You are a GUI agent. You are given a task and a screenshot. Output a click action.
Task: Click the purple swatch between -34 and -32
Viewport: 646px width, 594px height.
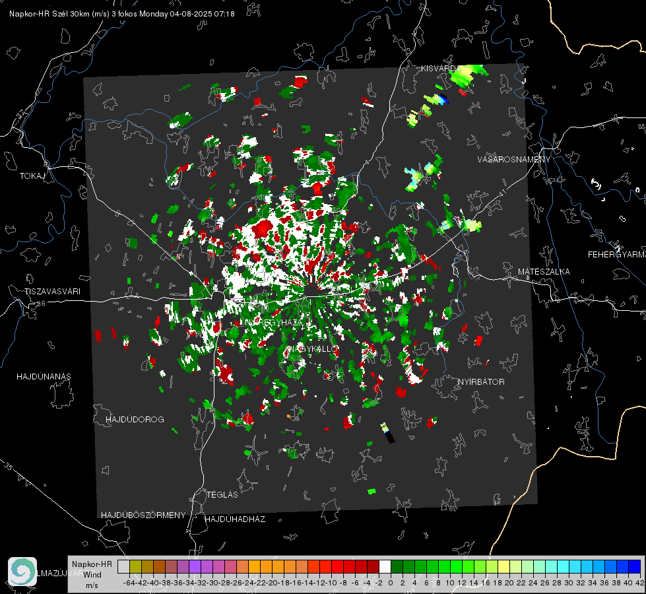pos(195,566)
